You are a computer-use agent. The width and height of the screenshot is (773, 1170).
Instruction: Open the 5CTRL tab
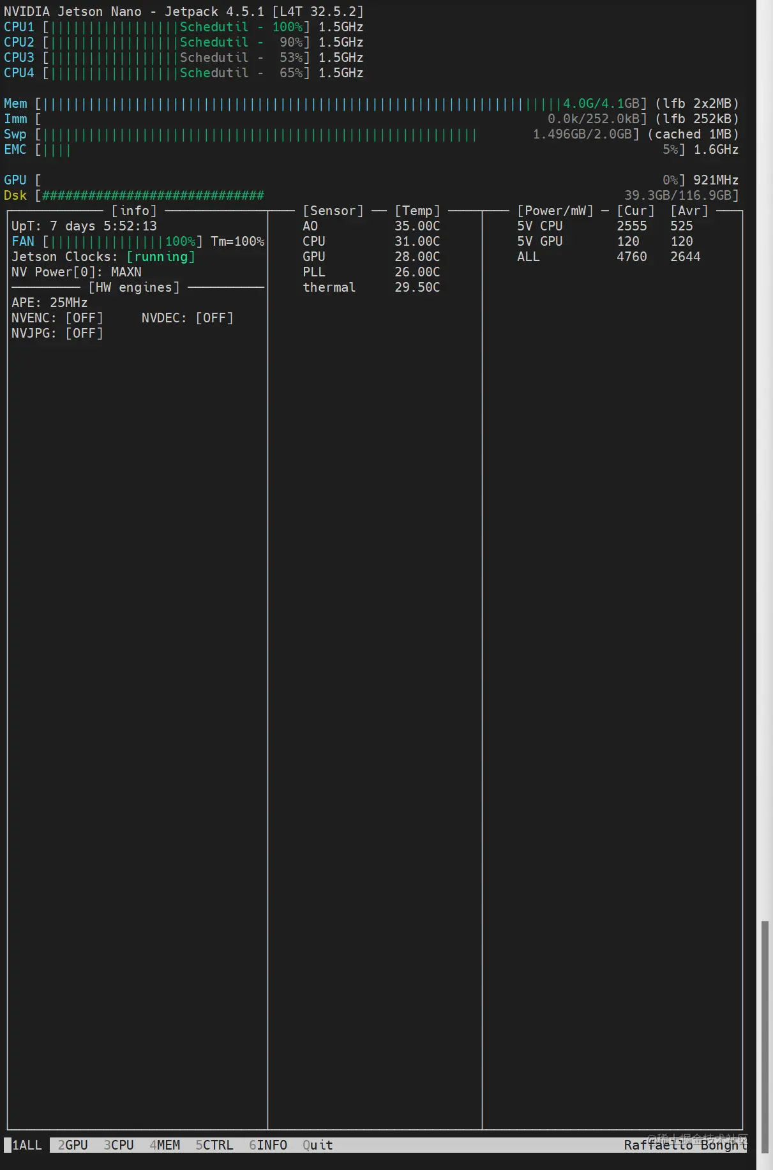214,1144
